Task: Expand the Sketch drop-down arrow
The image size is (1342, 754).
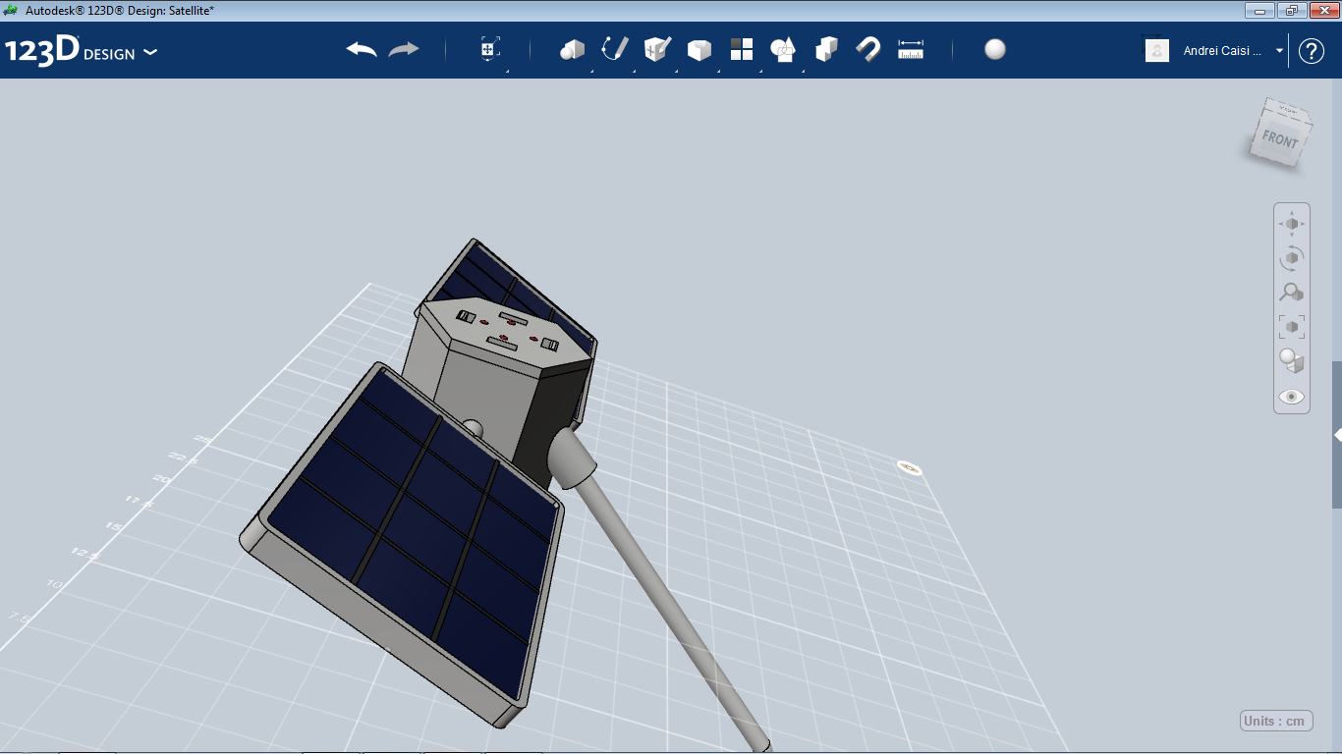Action: pyautogui.click(x=635, y=72)
